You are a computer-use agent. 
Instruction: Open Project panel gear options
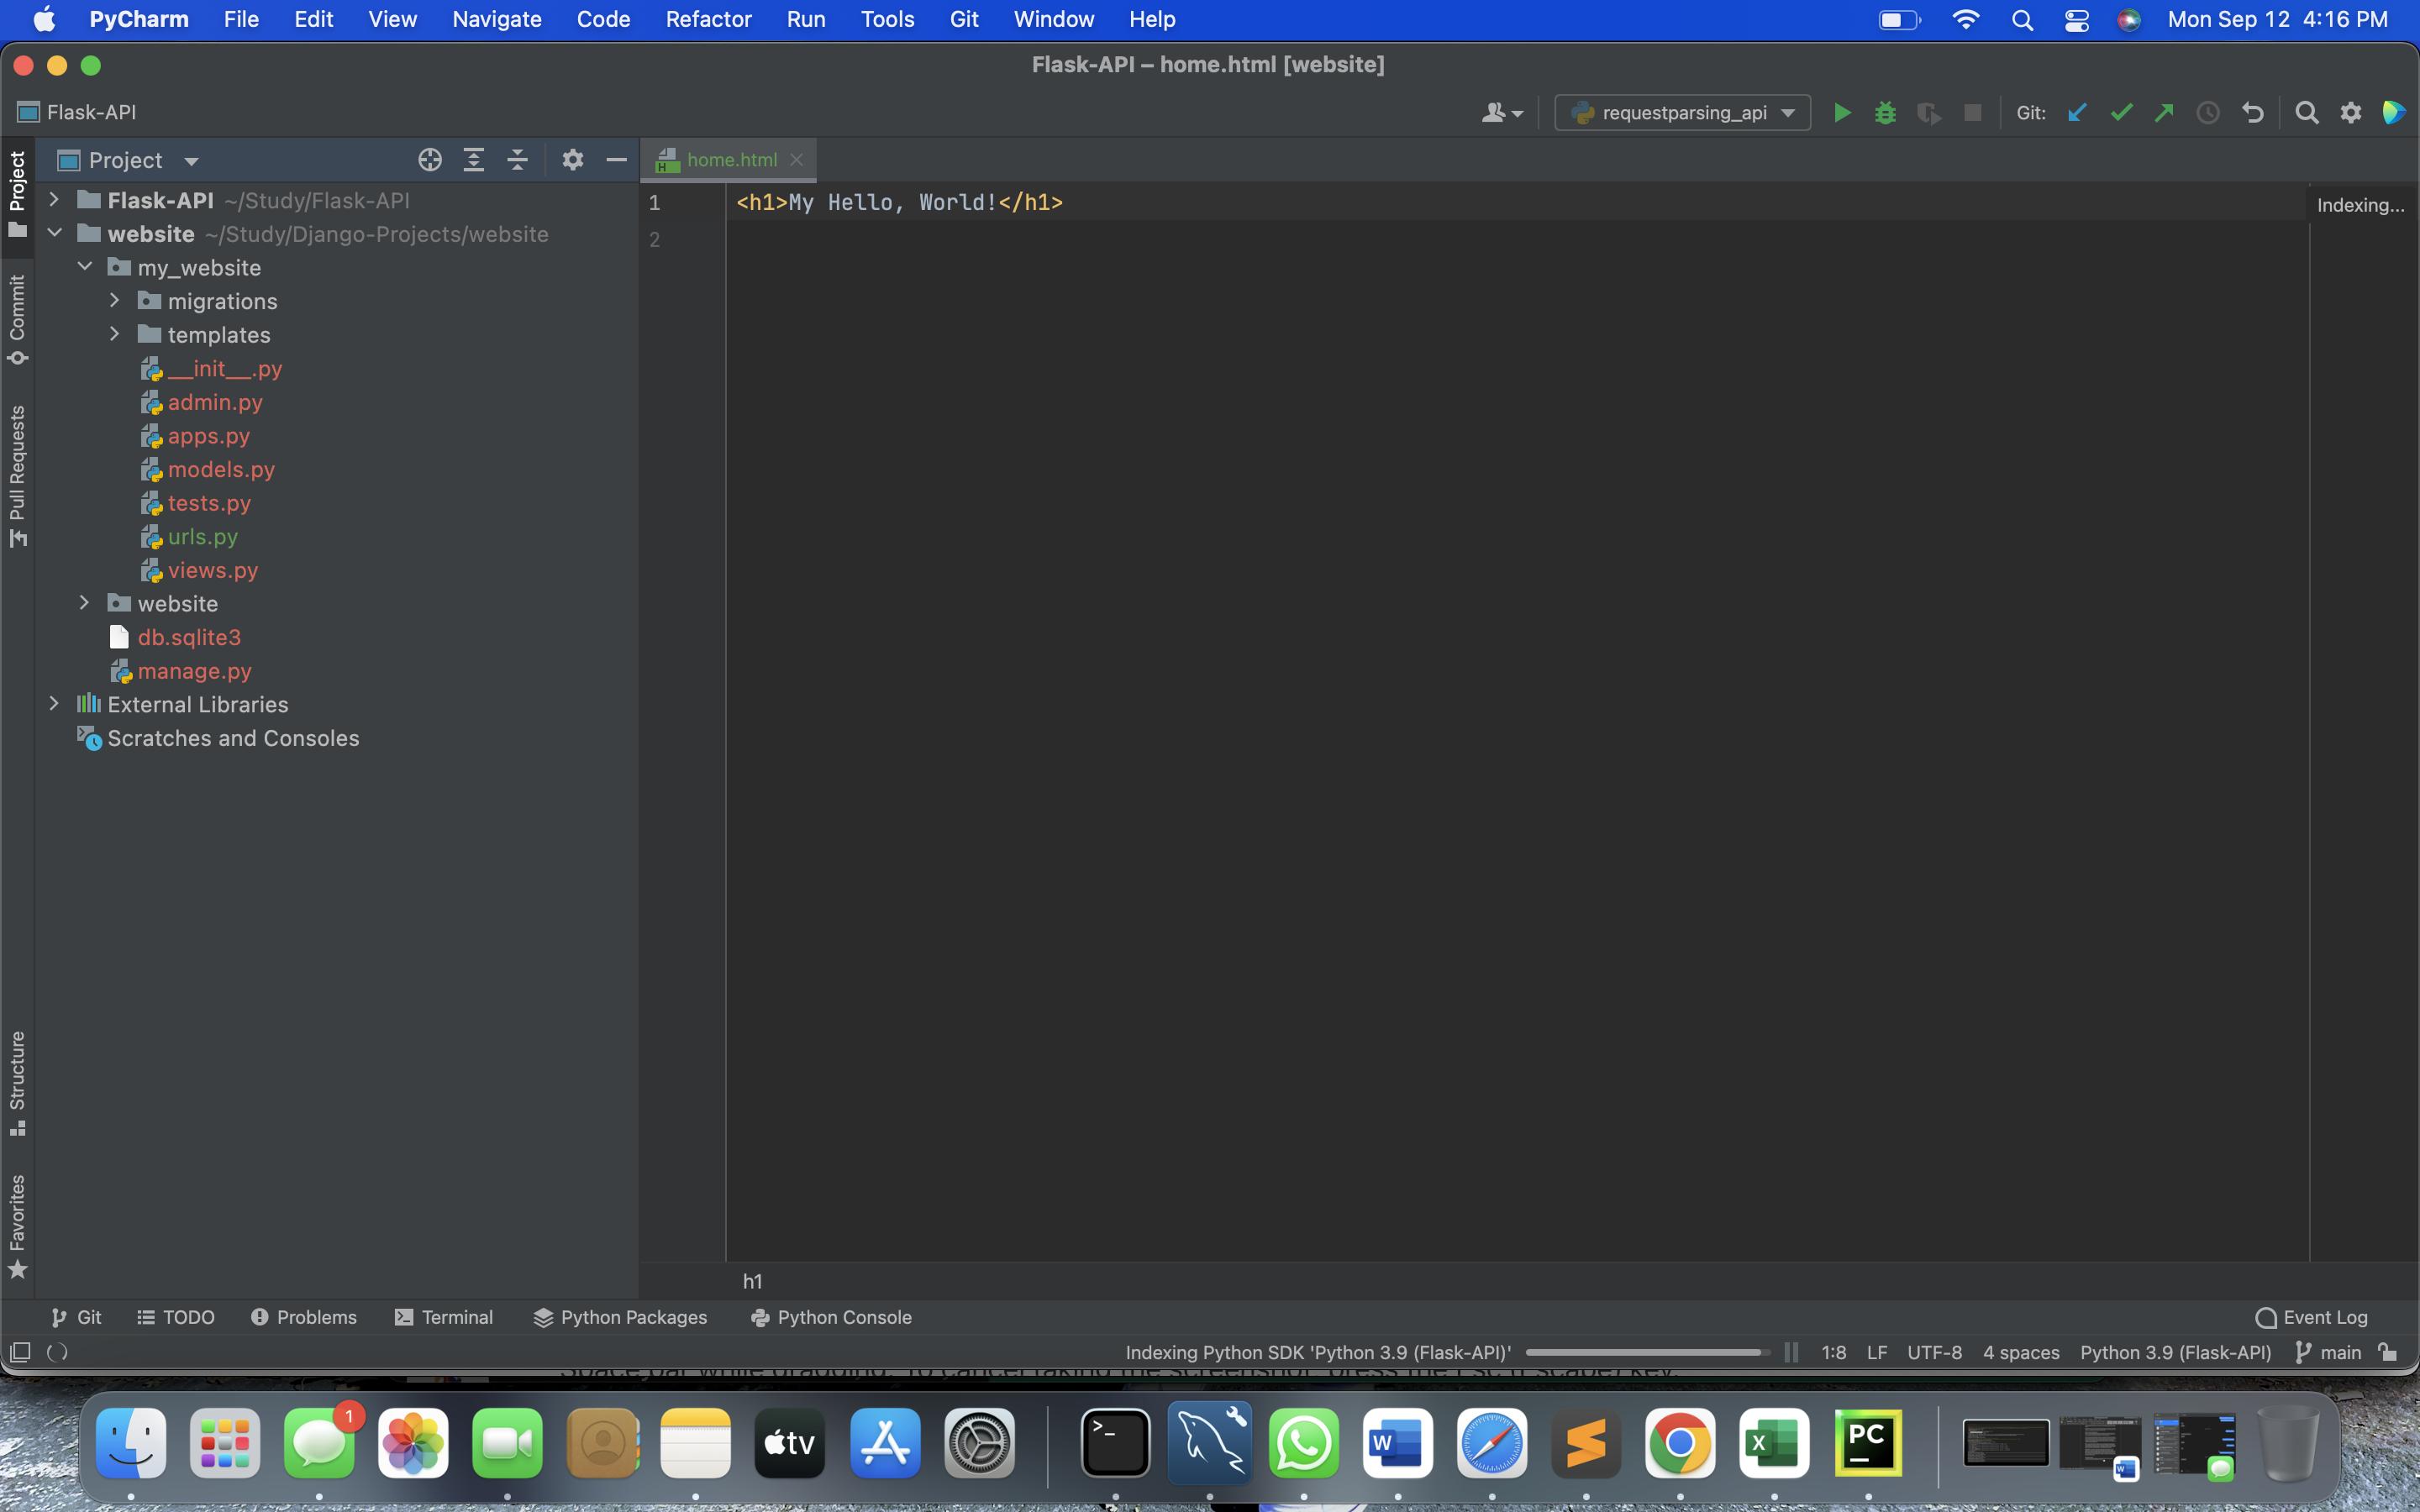tap(572, 160)
